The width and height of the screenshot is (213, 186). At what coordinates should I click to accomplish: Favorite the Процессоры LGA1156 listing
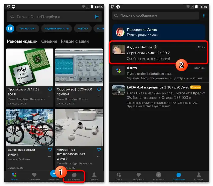(x=50, y=89)
